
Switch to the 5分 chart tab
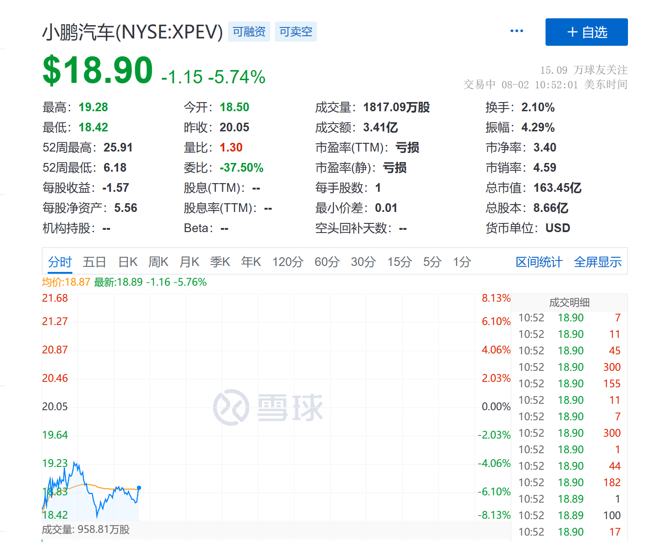[x=432, y=262]
